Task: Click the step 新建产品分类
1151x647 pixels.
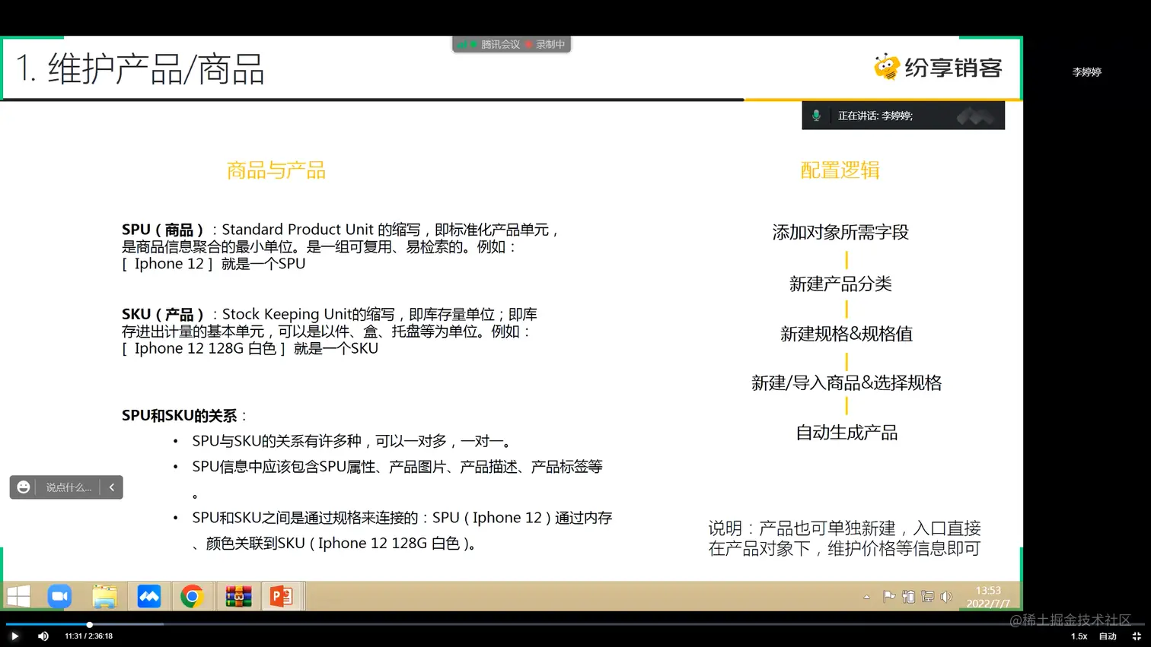Action: tap(840, 284)
